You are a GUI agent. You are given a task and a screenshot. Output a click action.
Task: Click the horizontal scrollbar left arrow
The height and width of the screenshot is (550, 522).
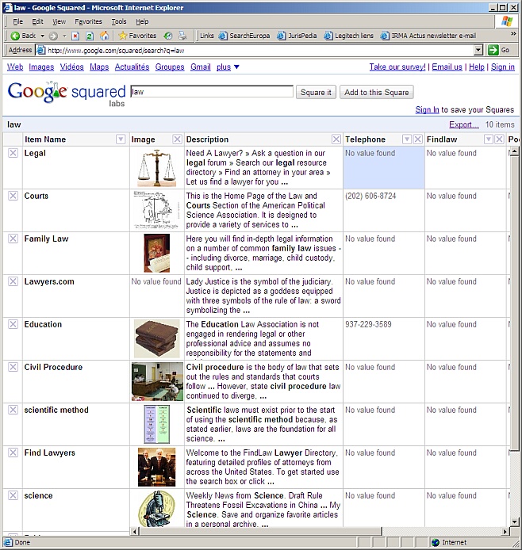point(134,532)
